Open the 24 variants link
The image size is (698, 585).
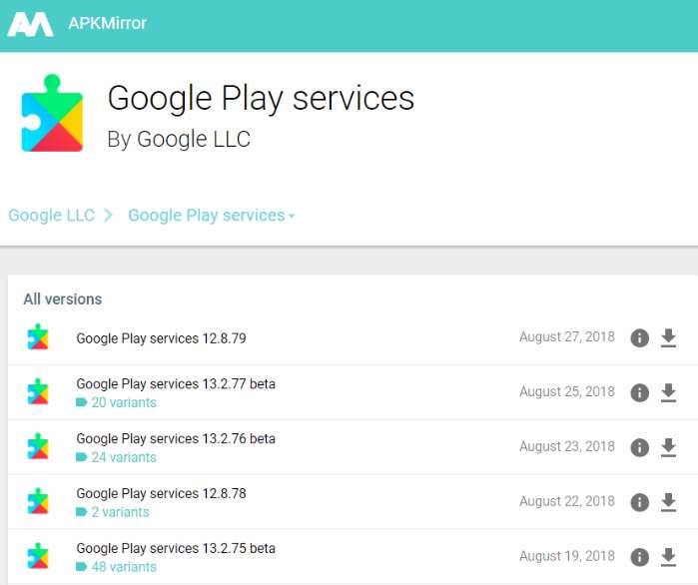click(x=123, y=457)
